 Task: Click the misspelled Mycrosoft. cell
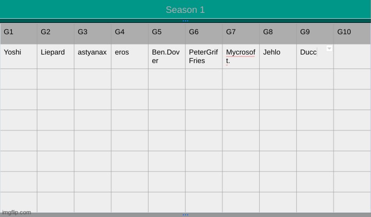coord(241,57)
